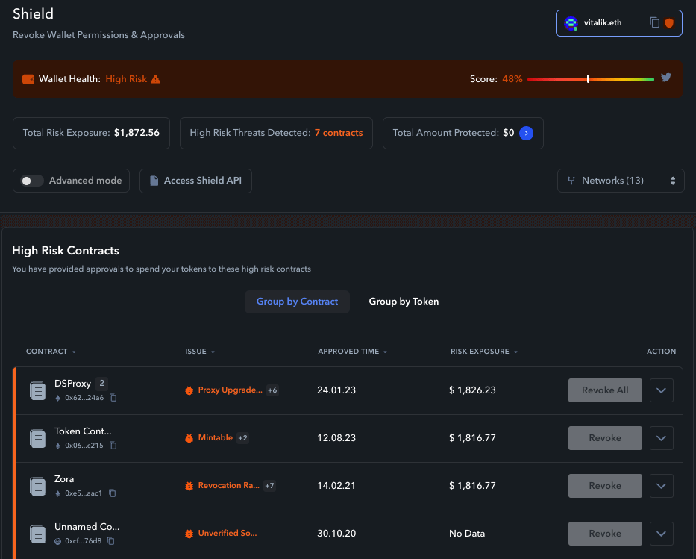Sort by the APPROVED TIME column header
The width and height of the screenshot is (696, 559).
(352, 352)
